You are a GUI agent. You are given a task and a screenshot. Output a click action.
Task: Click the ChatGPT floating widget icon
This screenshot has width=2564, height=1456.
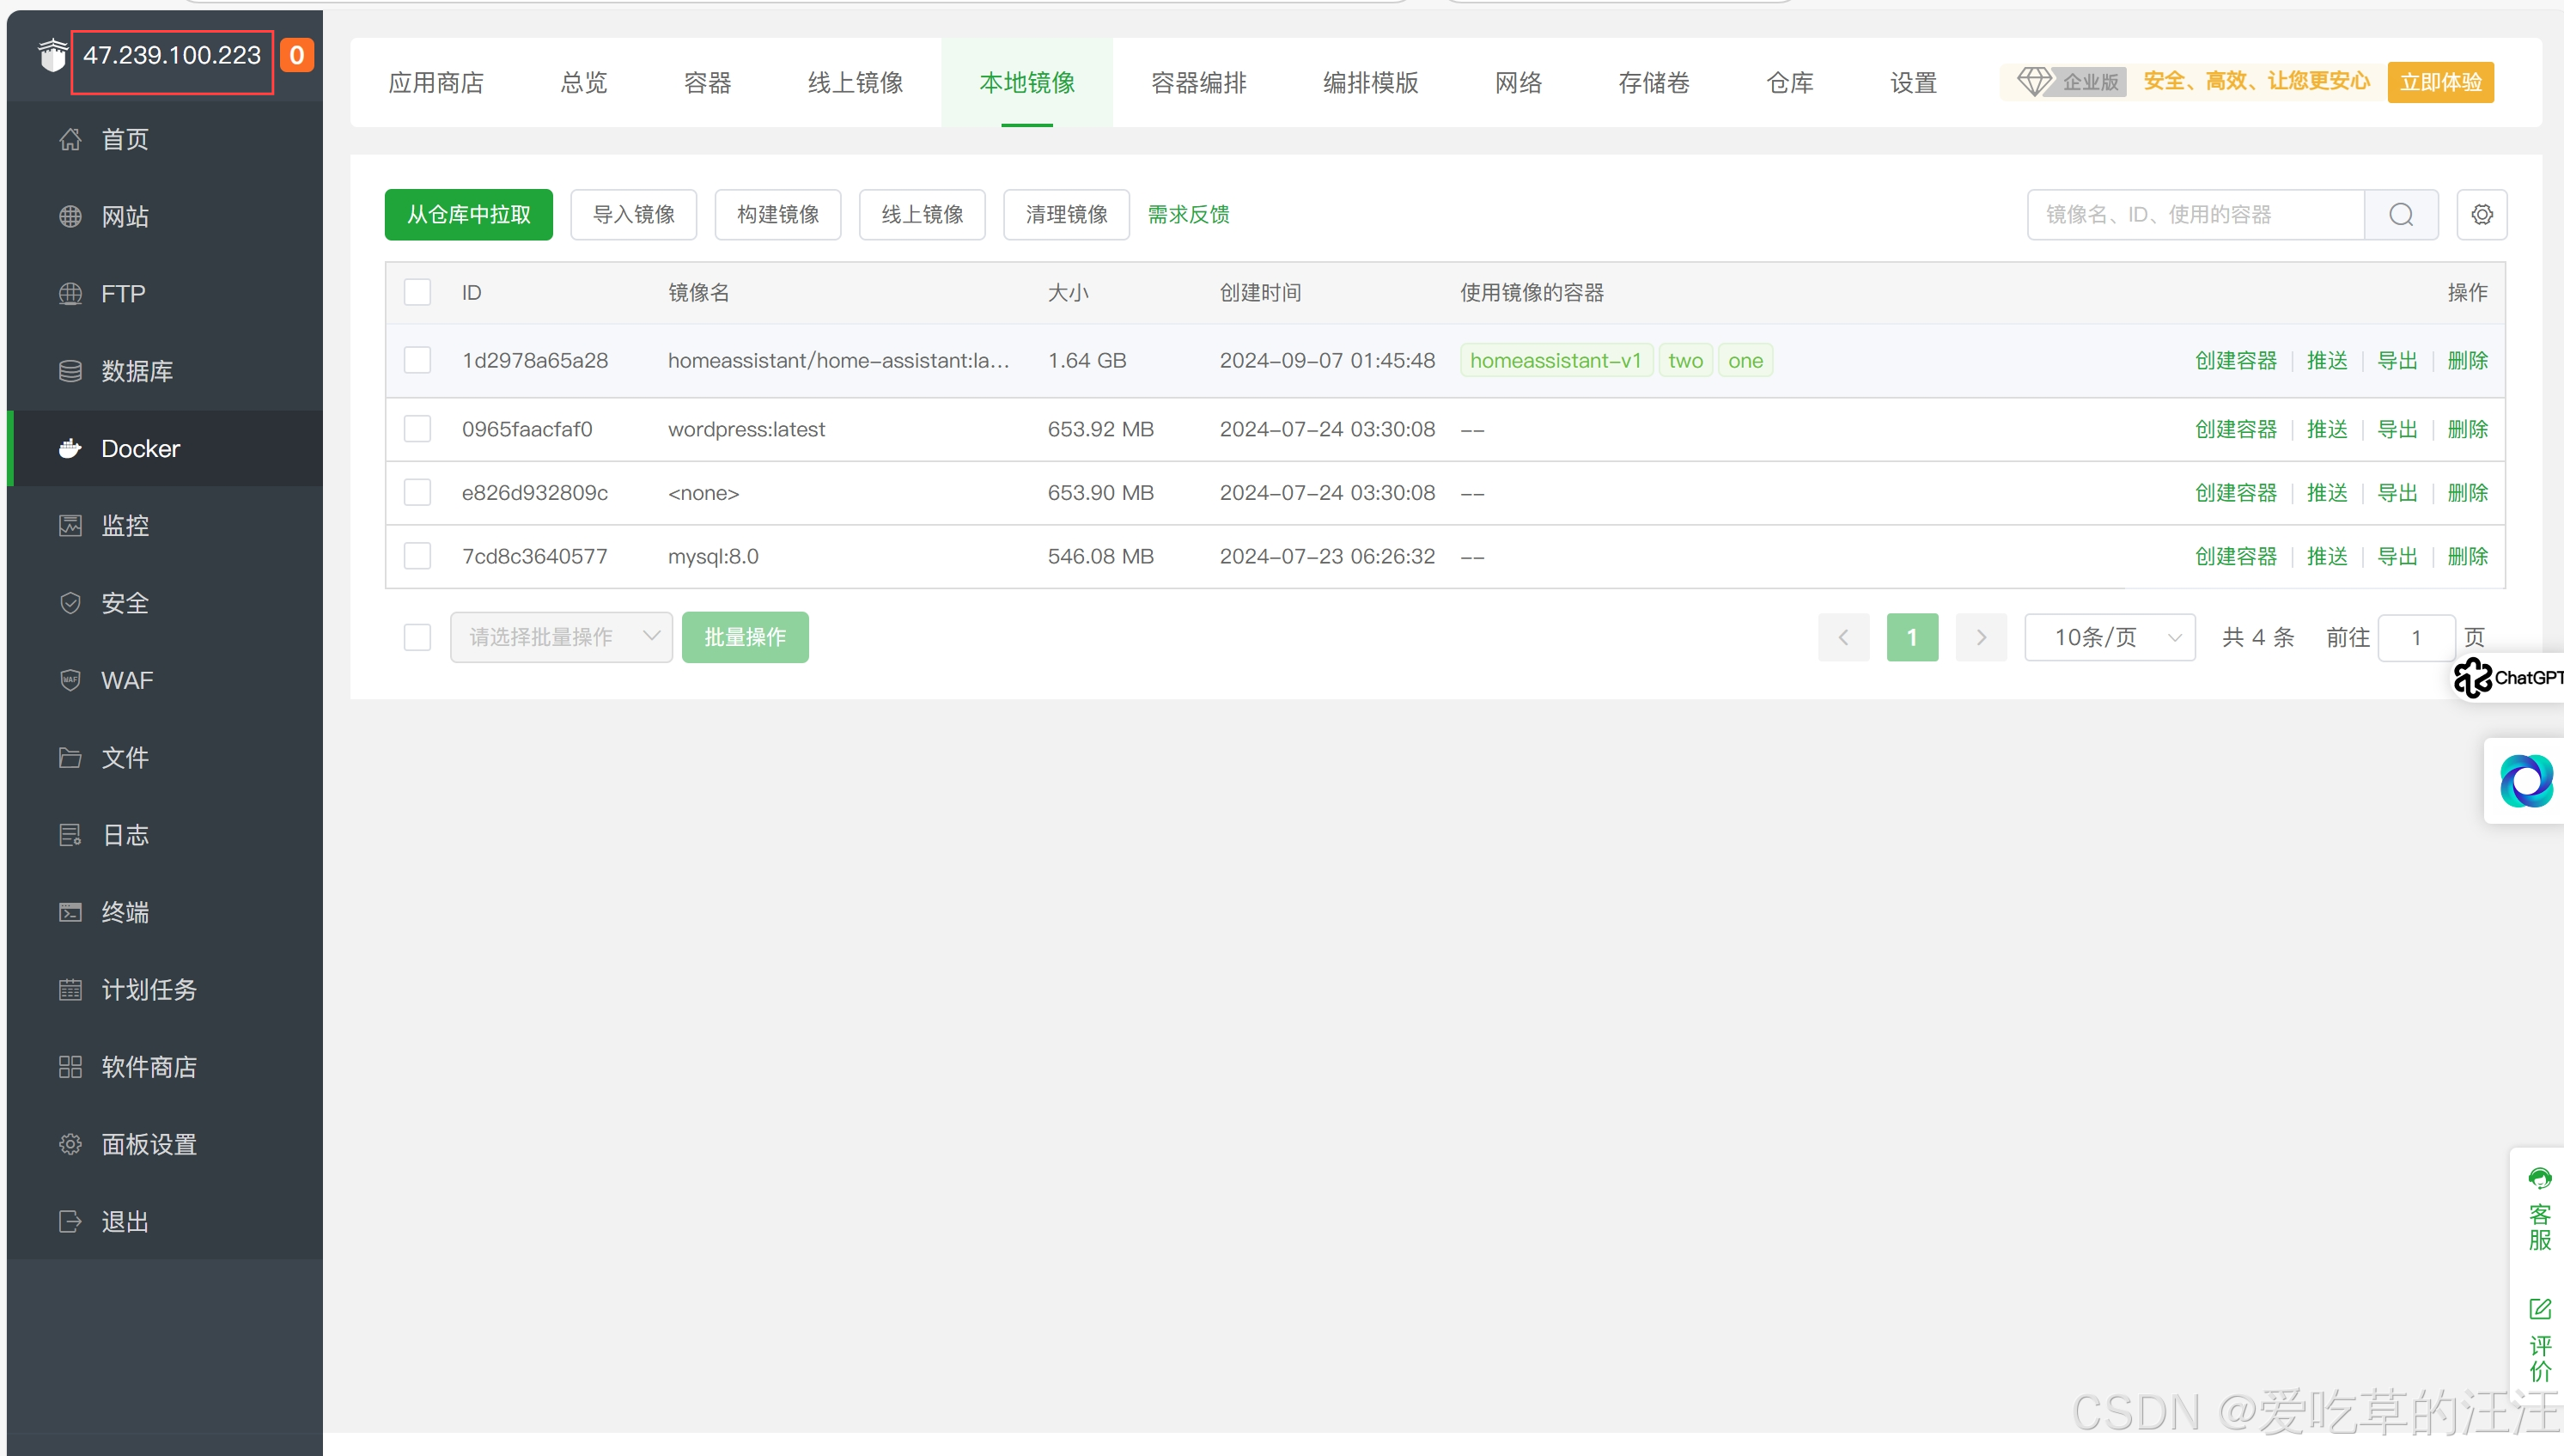[2474, 677]
